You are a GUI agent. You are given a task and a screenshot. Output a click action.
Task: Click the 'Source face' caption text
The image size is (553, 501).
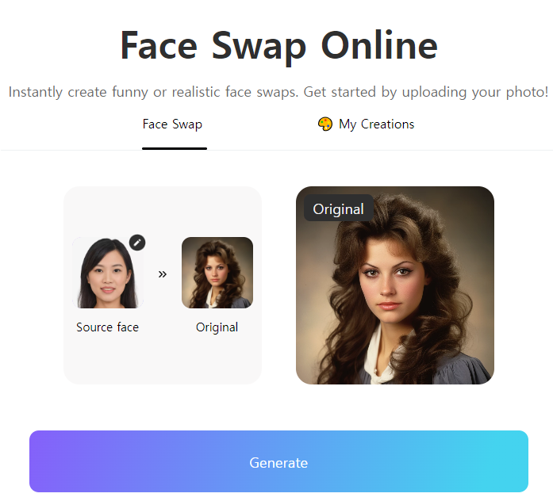coord(108,327)
